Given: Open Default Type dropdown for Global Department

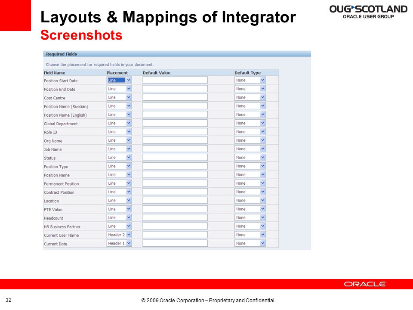Looking at the screenshot, I should coord(250,123).
